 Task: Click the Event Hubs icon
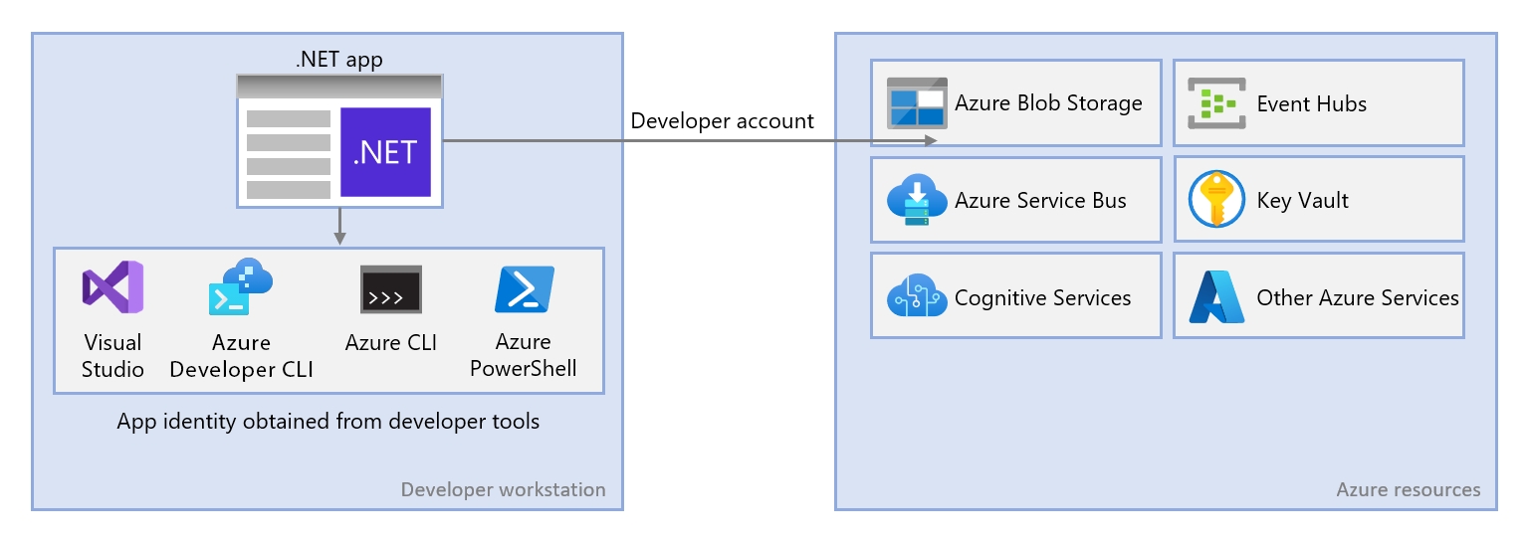point(1218,103)
